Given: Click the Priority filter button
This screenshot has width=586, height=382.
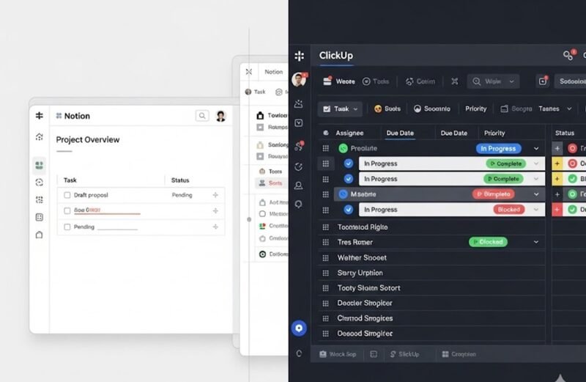Looking at the screenshot, I should (475, 109).
